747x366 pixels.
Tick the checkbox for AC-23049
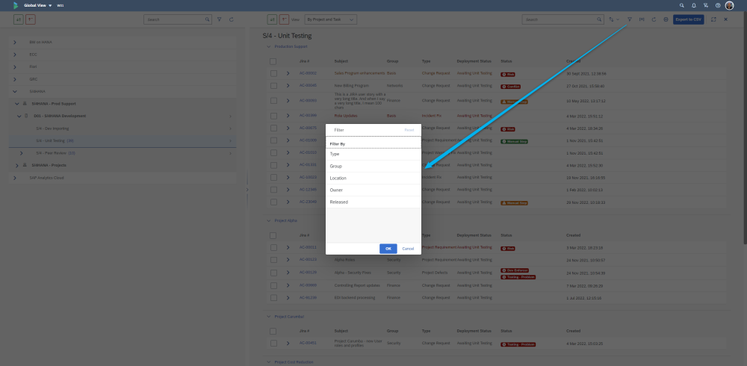tap(273, 202)
